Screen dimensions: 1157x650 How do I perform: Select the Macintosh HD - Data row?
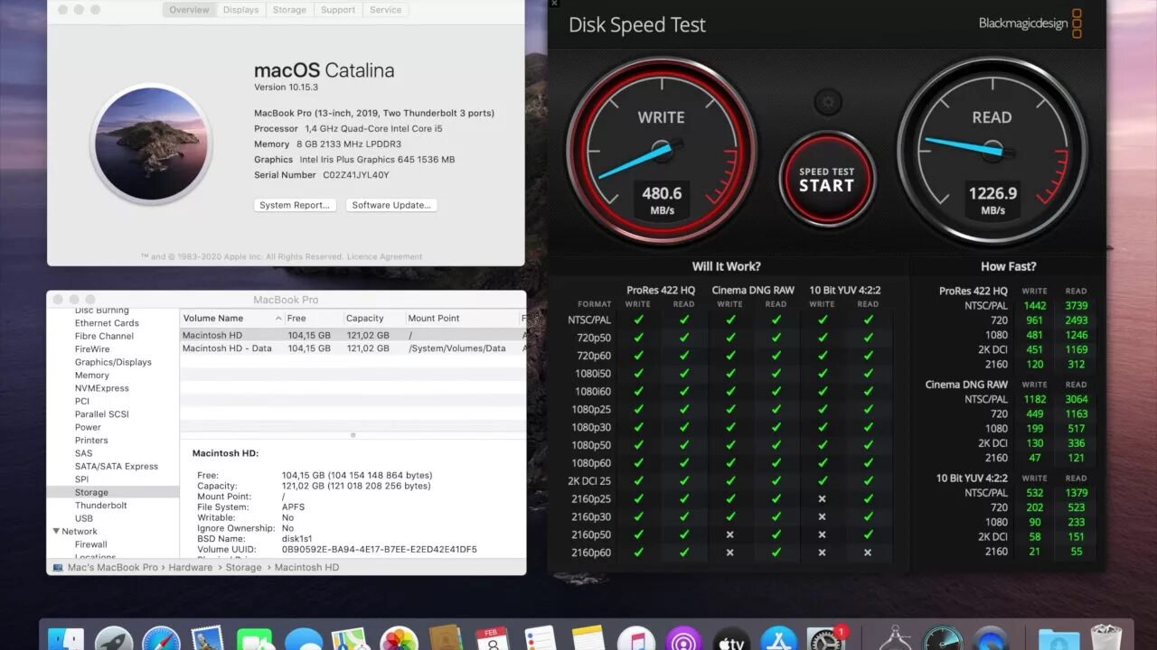[353, 348]
